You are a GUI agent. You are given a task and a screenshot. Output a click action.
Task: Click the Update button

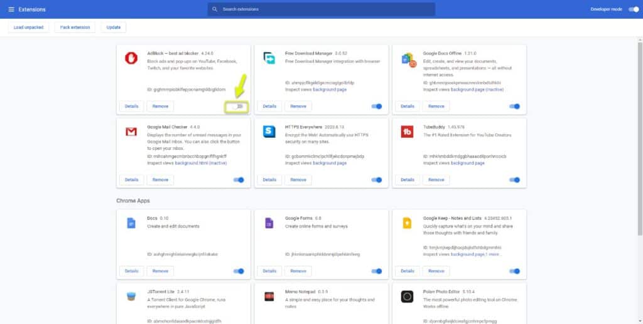pos(114,28)
